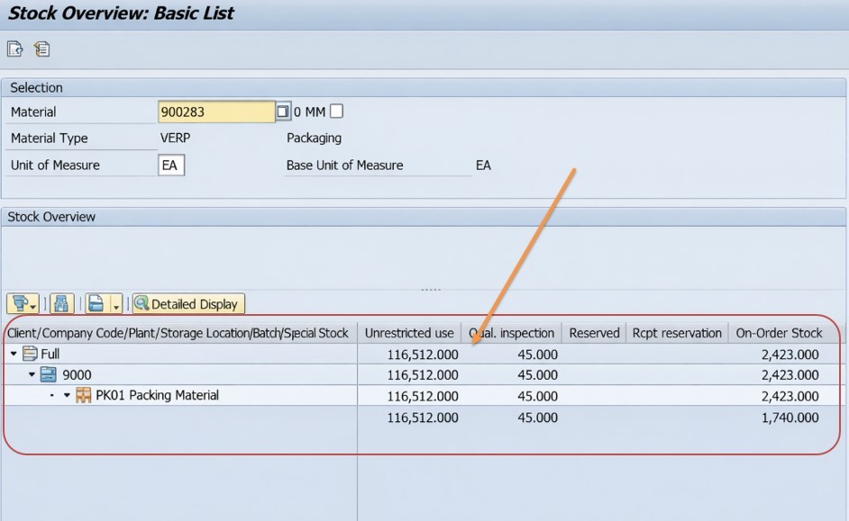849x521 pixels.
Task: Click the first toolbar icon below the title
Action: click(x=14, y=49)
